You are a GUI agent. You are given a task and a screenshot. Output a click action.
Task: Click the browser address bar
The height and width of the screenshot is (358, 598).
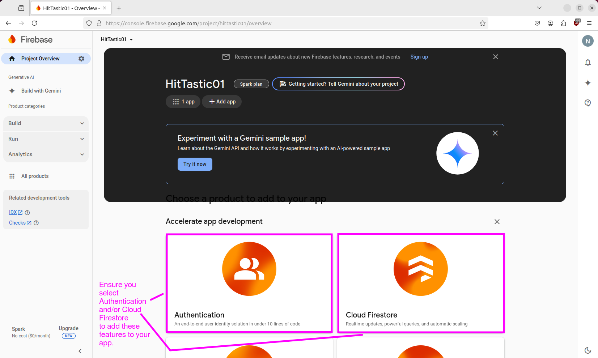253,23
